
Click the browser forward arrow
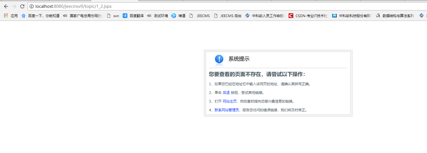(14, 6)
